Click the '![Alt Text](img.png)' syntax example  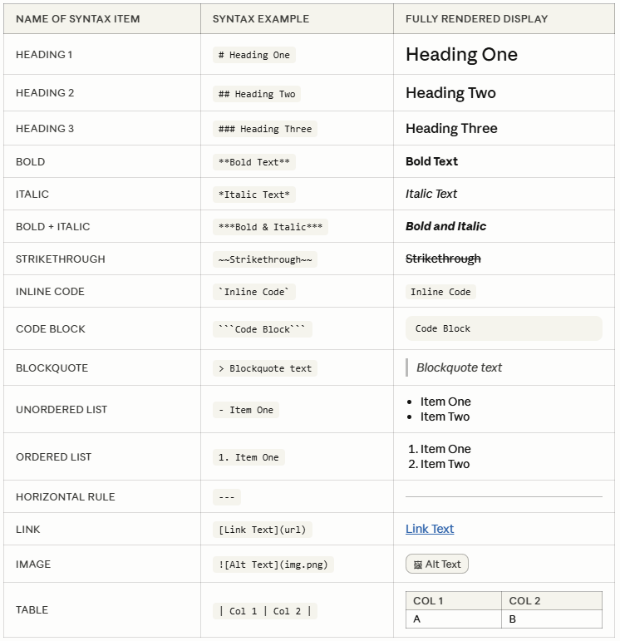tap(273, 565)
